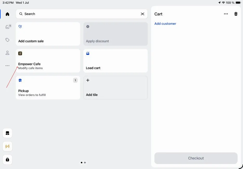Click the Apply discount tile icon
The height and width of the screenshot is (169, 243).
click(88, 27)
